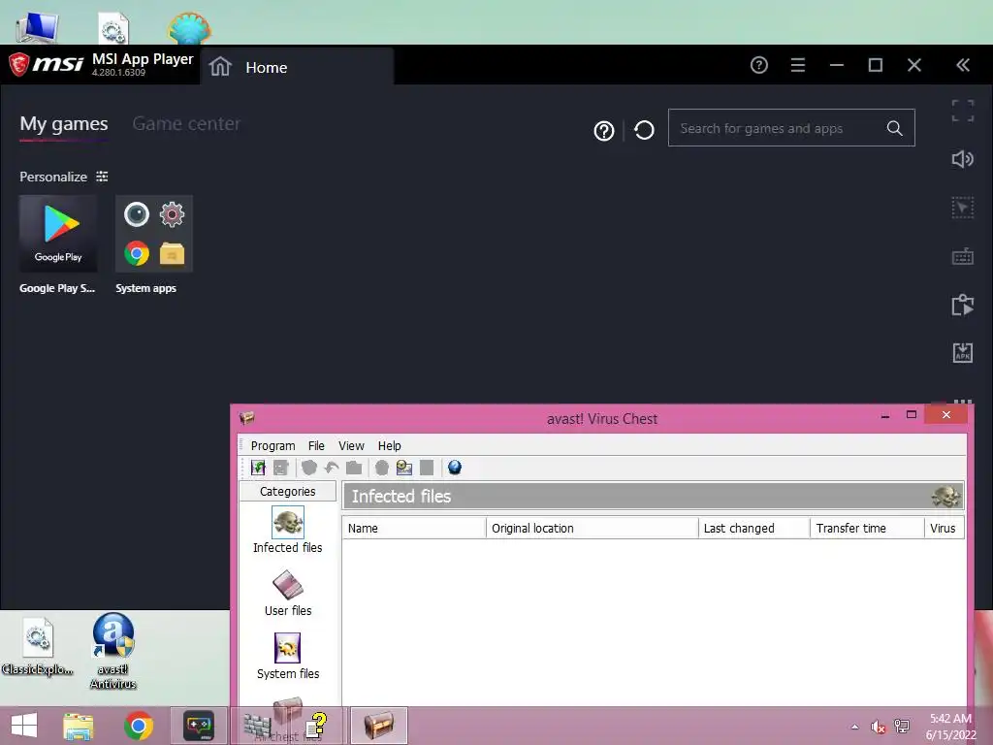Select User files category
This screenshot has height=745, width=993.
(287, 594)
